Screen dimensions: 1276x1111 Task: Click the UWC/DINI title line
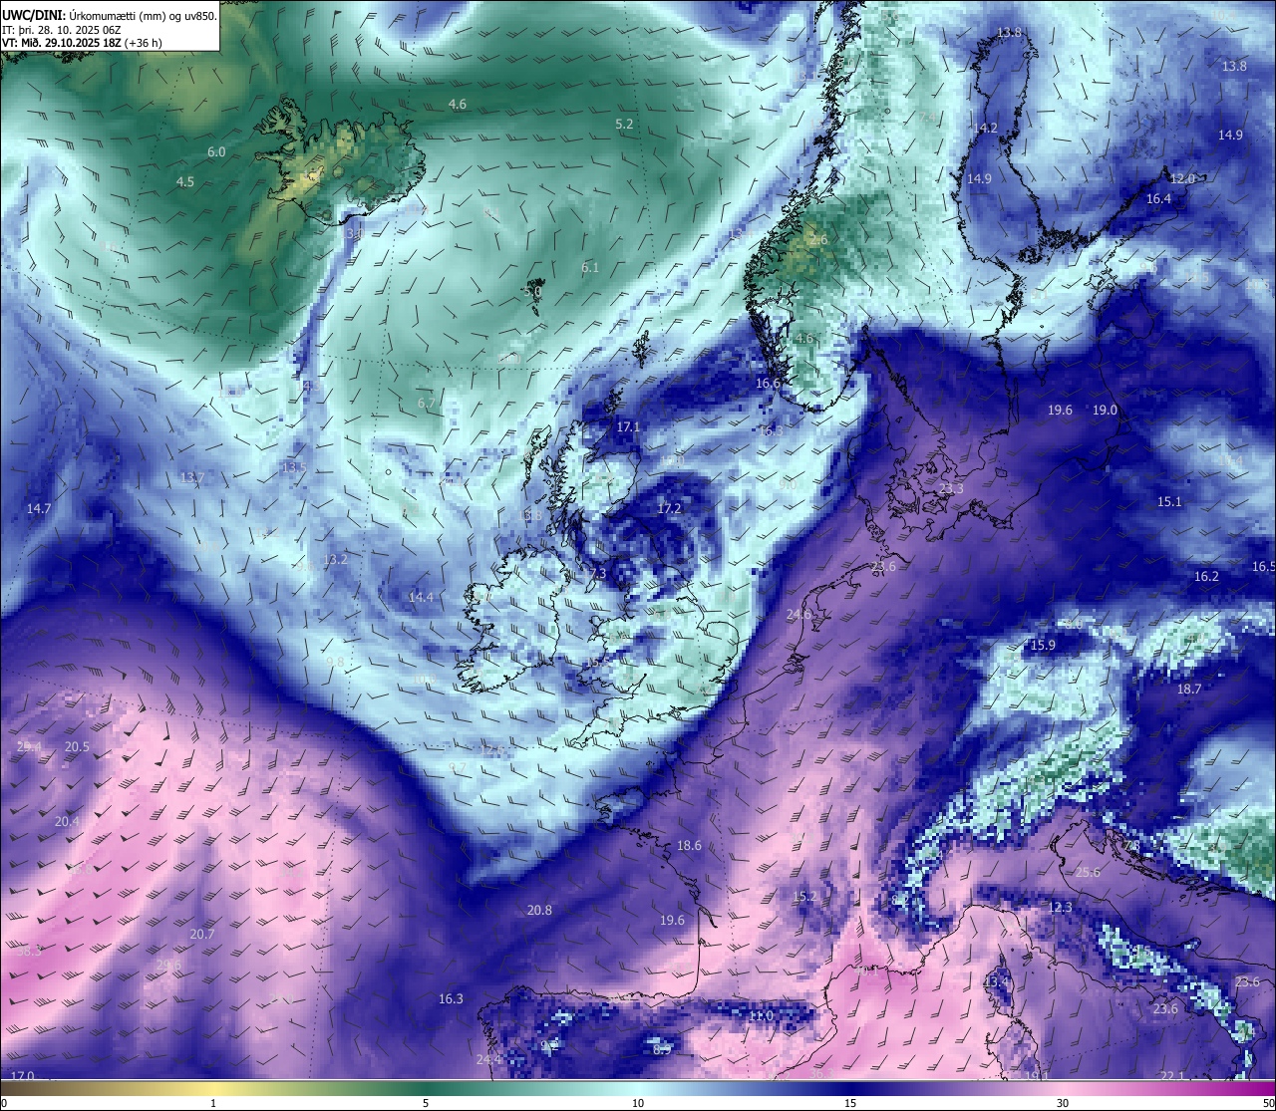[110, 15]
